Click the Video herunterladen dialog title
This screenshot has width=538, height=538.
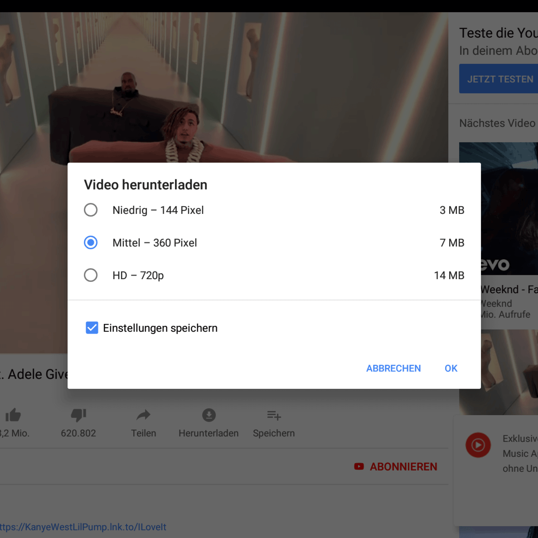coord(145,184)
